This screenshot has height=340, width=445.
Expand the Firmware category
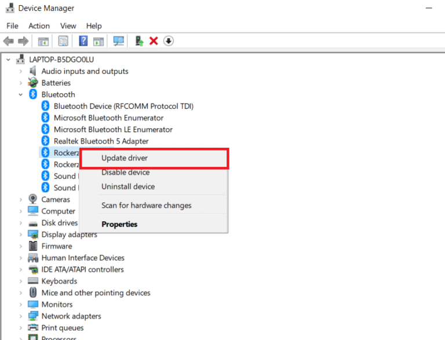[x=21, y=246]
